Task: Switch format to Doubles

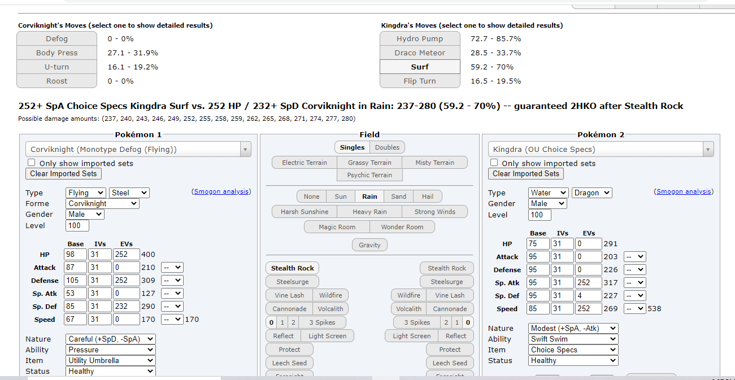Action: tap(388, 147)
